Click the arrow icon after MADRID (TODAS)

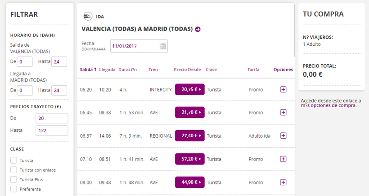click(198, 29)
